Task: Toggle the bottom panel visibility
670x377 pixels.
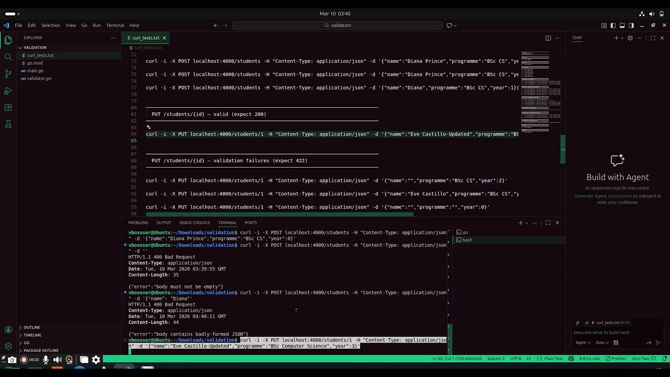Action: point(622,25)
